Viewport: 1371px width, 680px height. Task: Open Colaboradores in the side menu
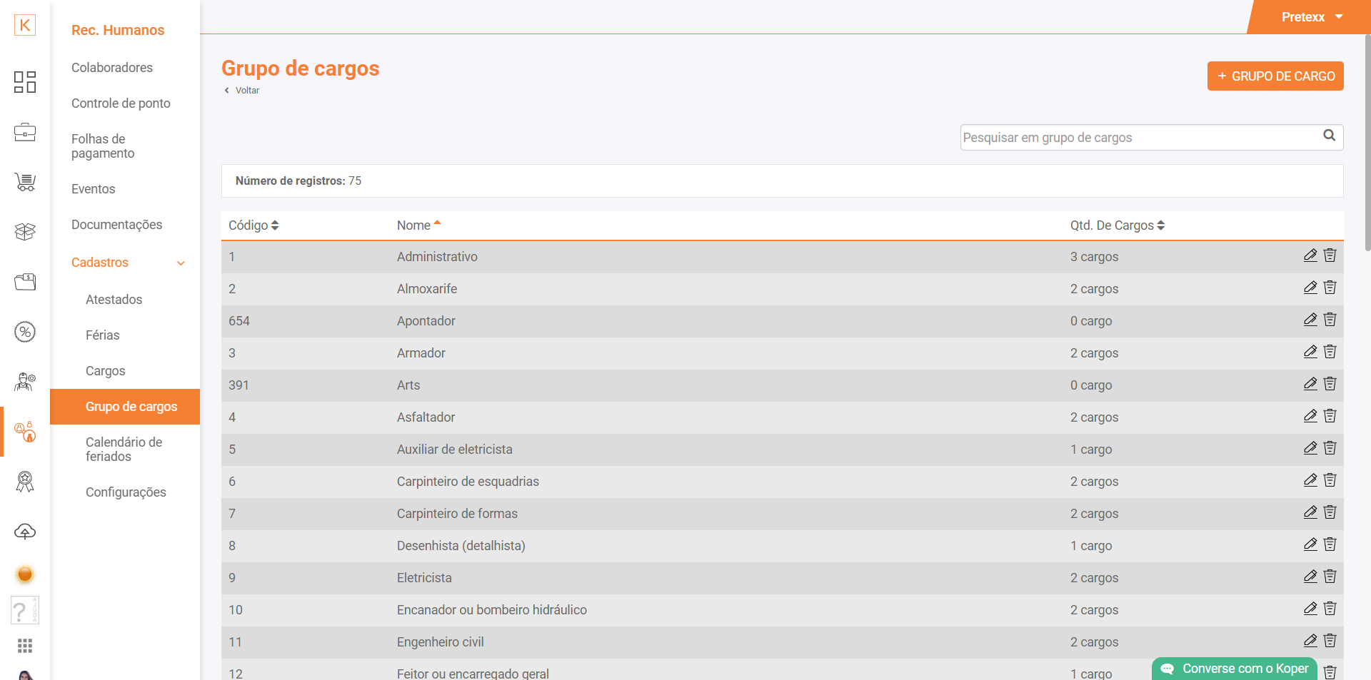112,68
